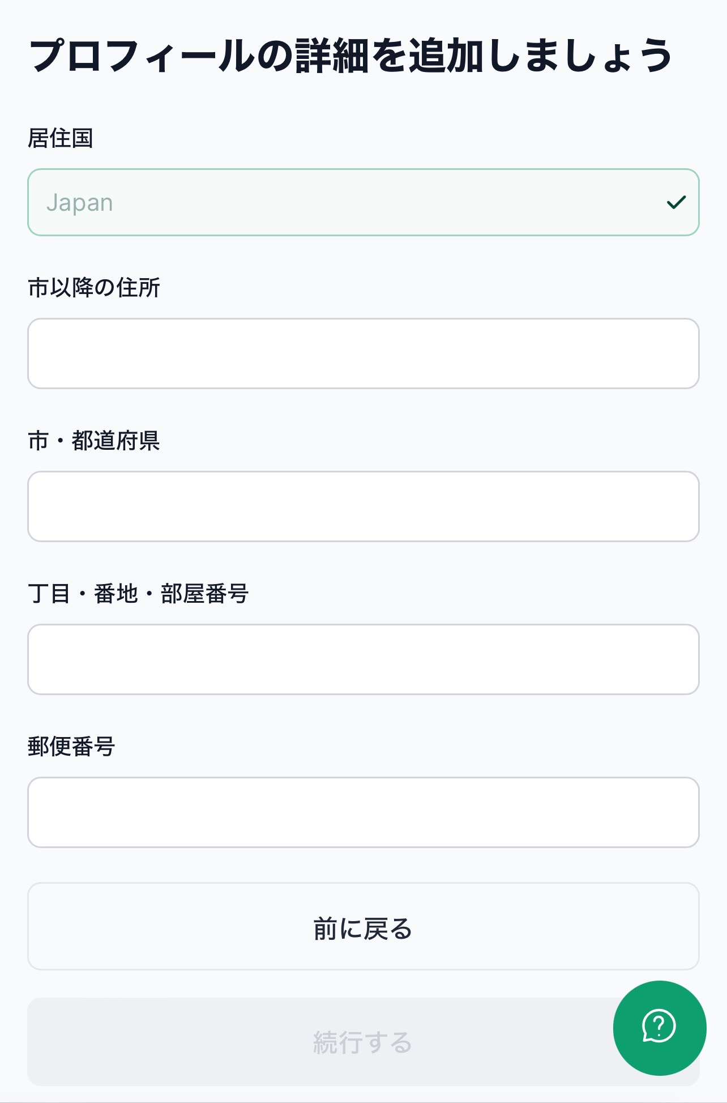Screen dimensions: 727x1103
Task: Click the question mark inside the support button
Action: pos(659,1025)
